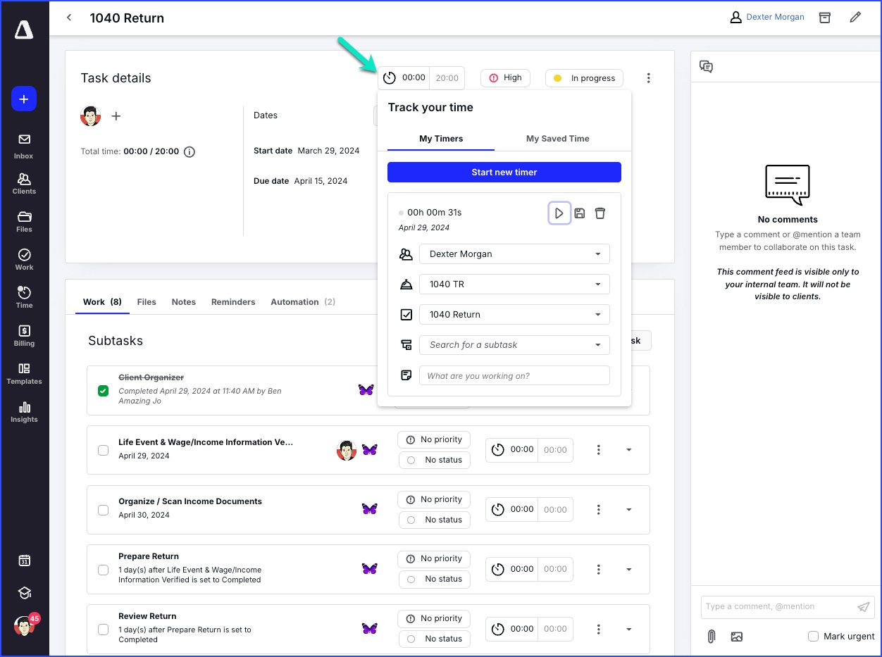Start the 00h 00m 31s timer

559,213
